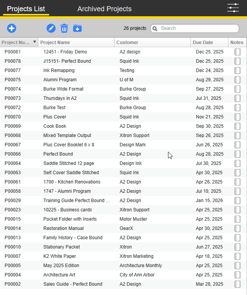Click the delete project trash icon
Screen dimensions: 247x295
coord(64,28)
